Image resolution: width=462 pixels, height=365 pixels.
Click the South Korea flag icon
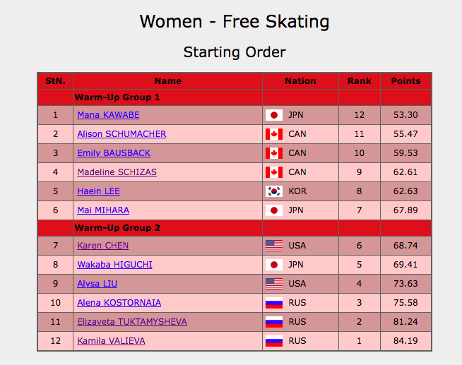tap(274, 191)
